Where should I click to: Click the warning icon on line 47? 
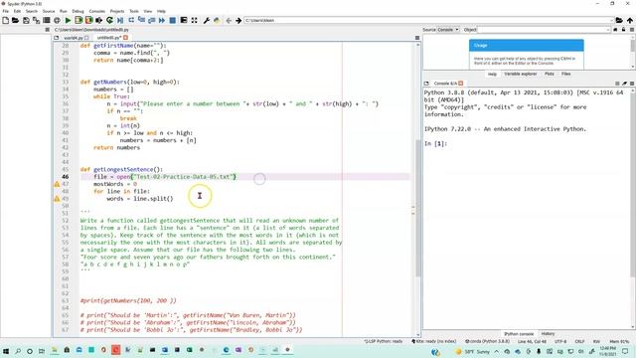(58, 184)
